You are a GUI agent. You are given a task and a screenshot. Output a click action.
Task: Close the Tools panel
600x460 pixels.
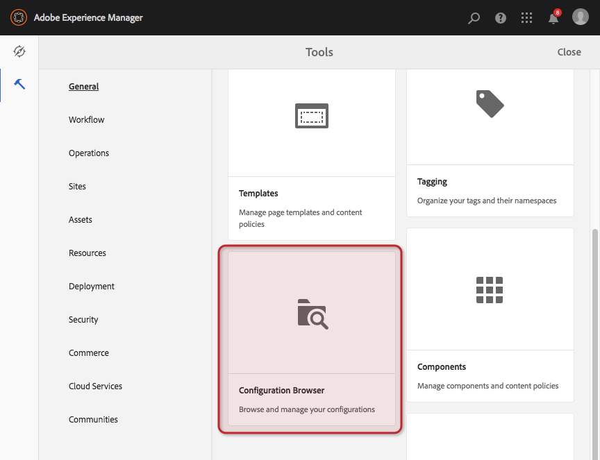(569, 52)
